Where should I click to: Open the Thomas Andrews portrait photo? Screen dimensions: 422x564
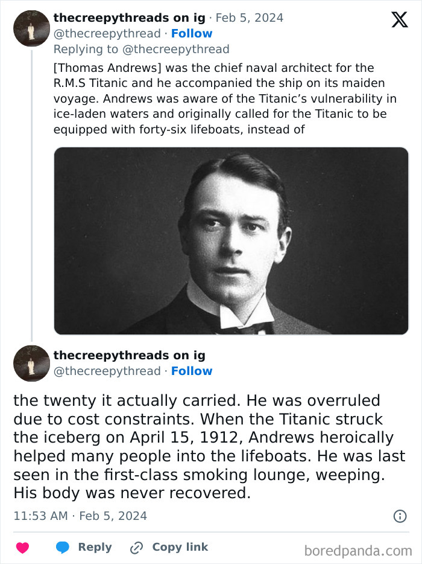point(231,240)
